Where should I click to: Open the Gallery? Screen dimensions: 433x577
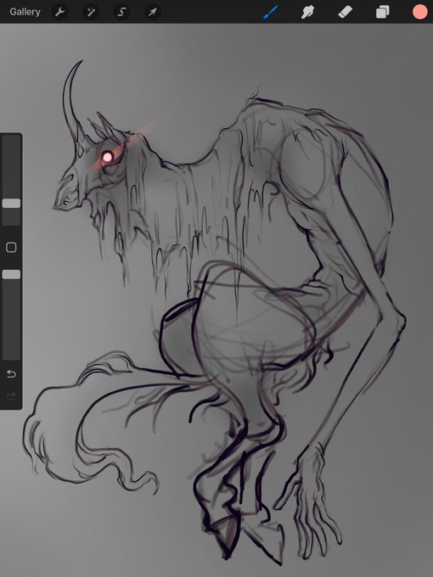pos(25,12)
